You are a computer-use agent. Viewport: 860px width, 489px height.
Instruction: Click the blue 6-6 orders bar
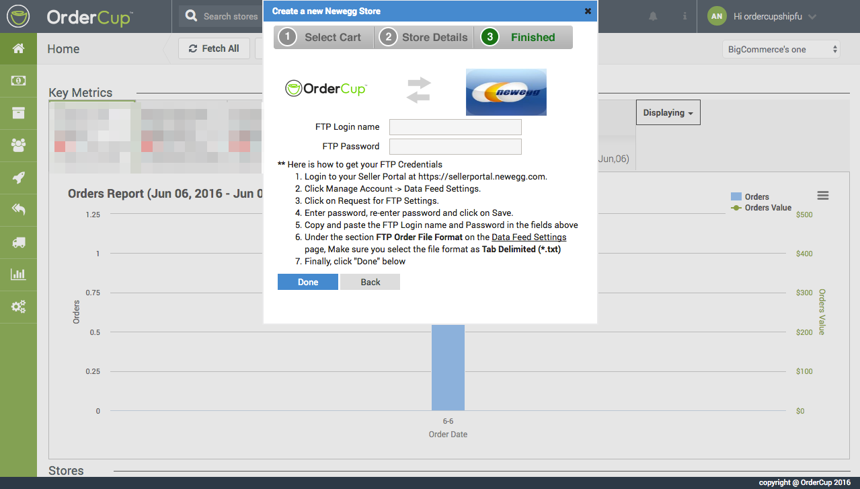click(x=448, y=367)
